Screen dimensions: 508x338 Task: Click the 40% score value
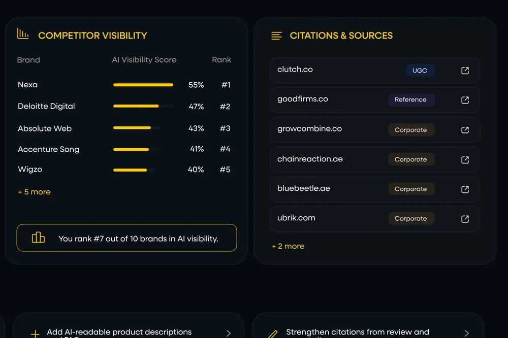[196, 170]
